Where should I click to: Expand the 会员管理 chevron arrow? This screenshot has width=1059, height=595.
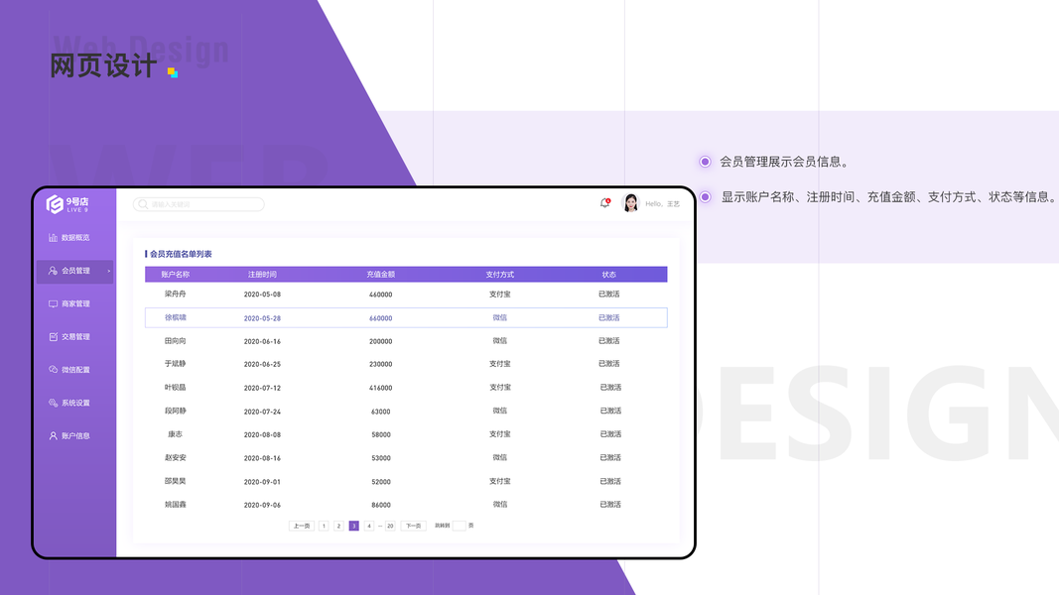109,271
